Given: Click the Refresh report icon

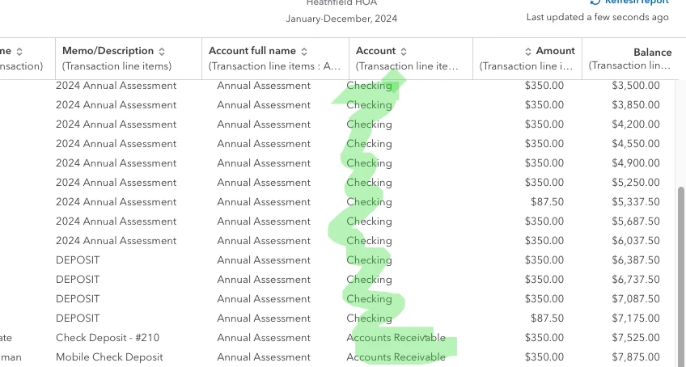Looking at the screenshot, I should click(x=595, y=2).
